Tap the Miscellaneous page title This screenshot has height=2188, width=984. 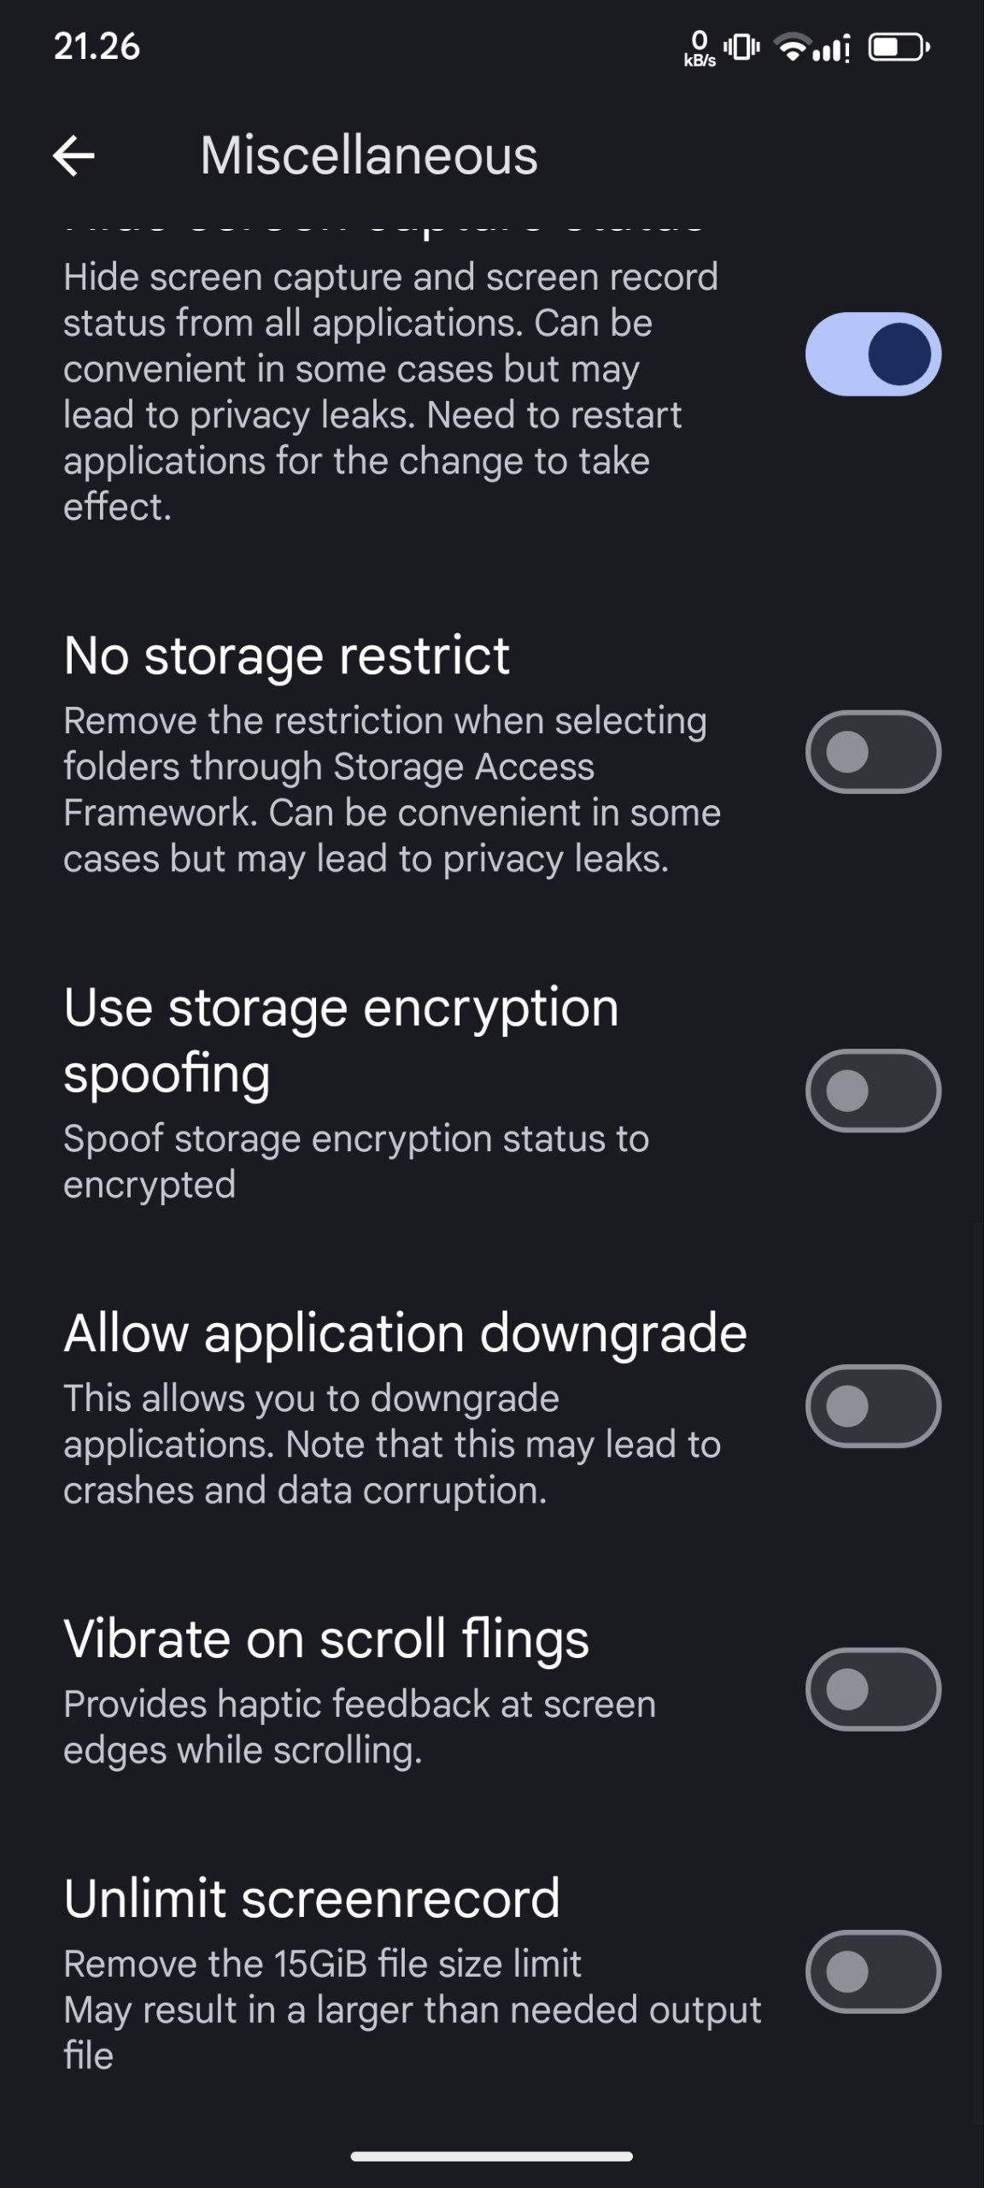tap(369, 156)
